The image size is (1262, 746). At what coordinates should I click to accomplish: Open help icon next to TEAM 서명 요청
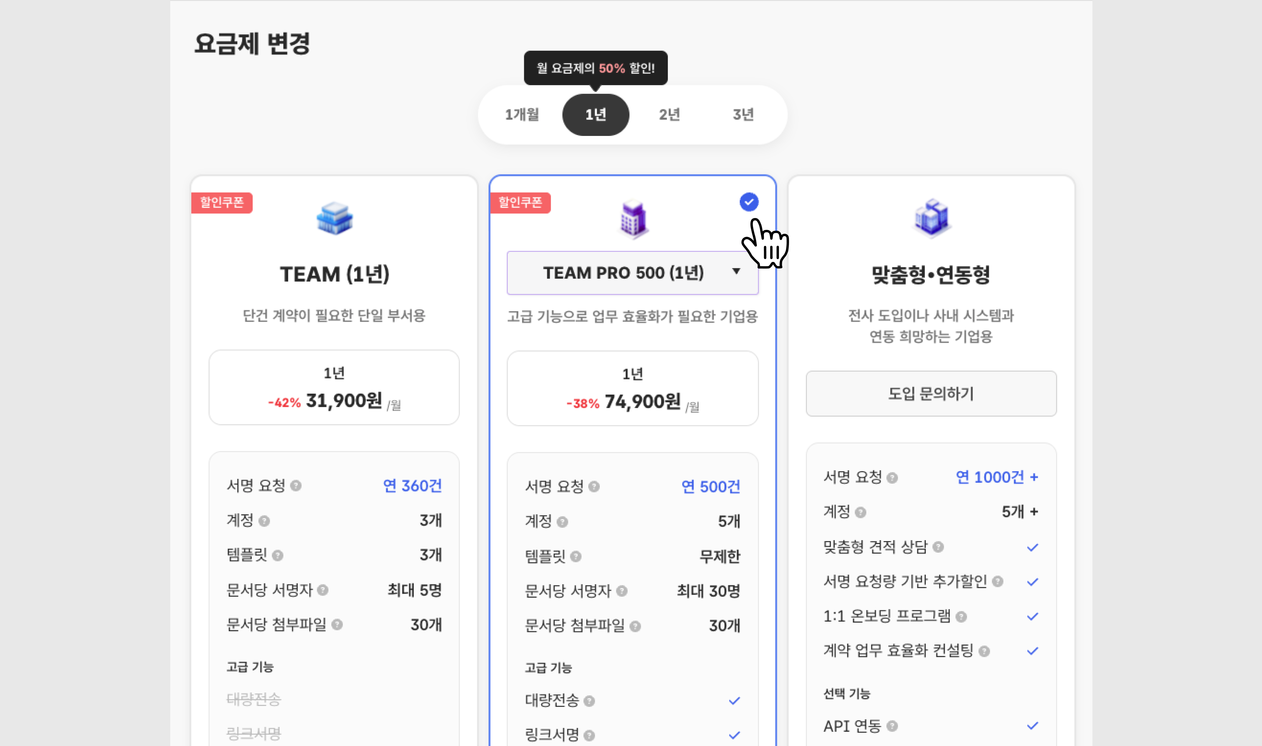(296, 486)
